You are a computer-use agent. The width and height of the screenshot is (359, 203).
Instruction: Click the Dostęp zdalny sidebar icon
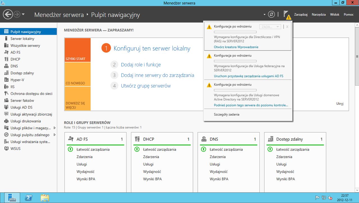(x=6, y=73)
